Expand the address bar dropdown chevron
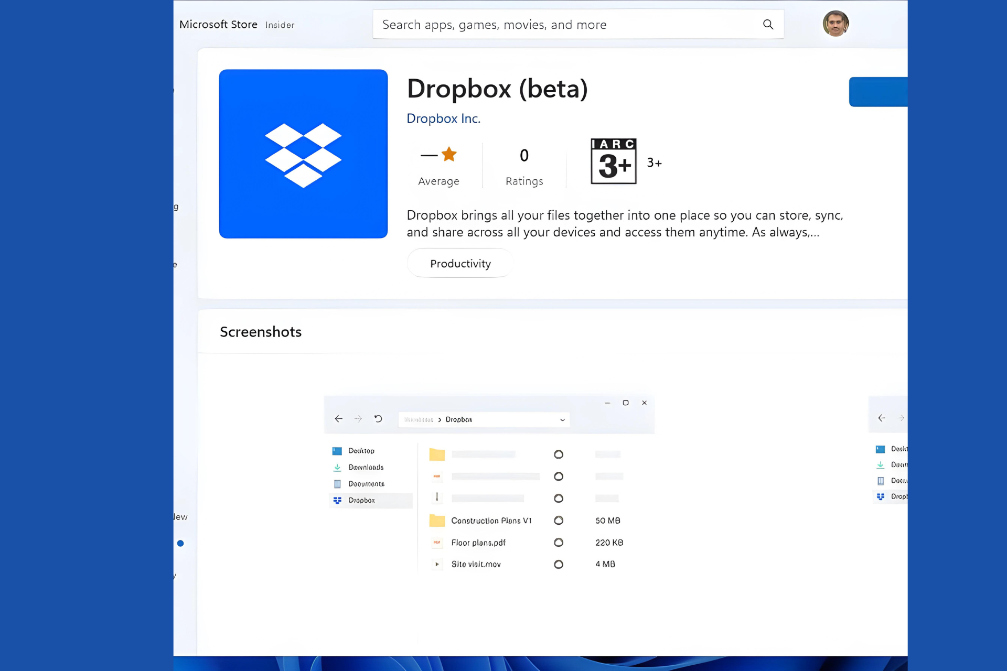Viewport: 1007px width, 671px height. click(x=562, y=420)
